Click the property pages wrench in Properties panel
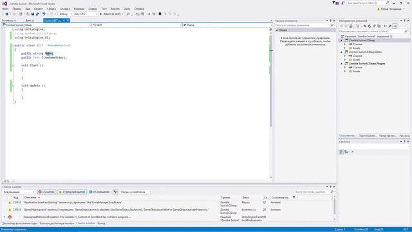The width and height of the screenshot is (412, 232). pos(352,152)
